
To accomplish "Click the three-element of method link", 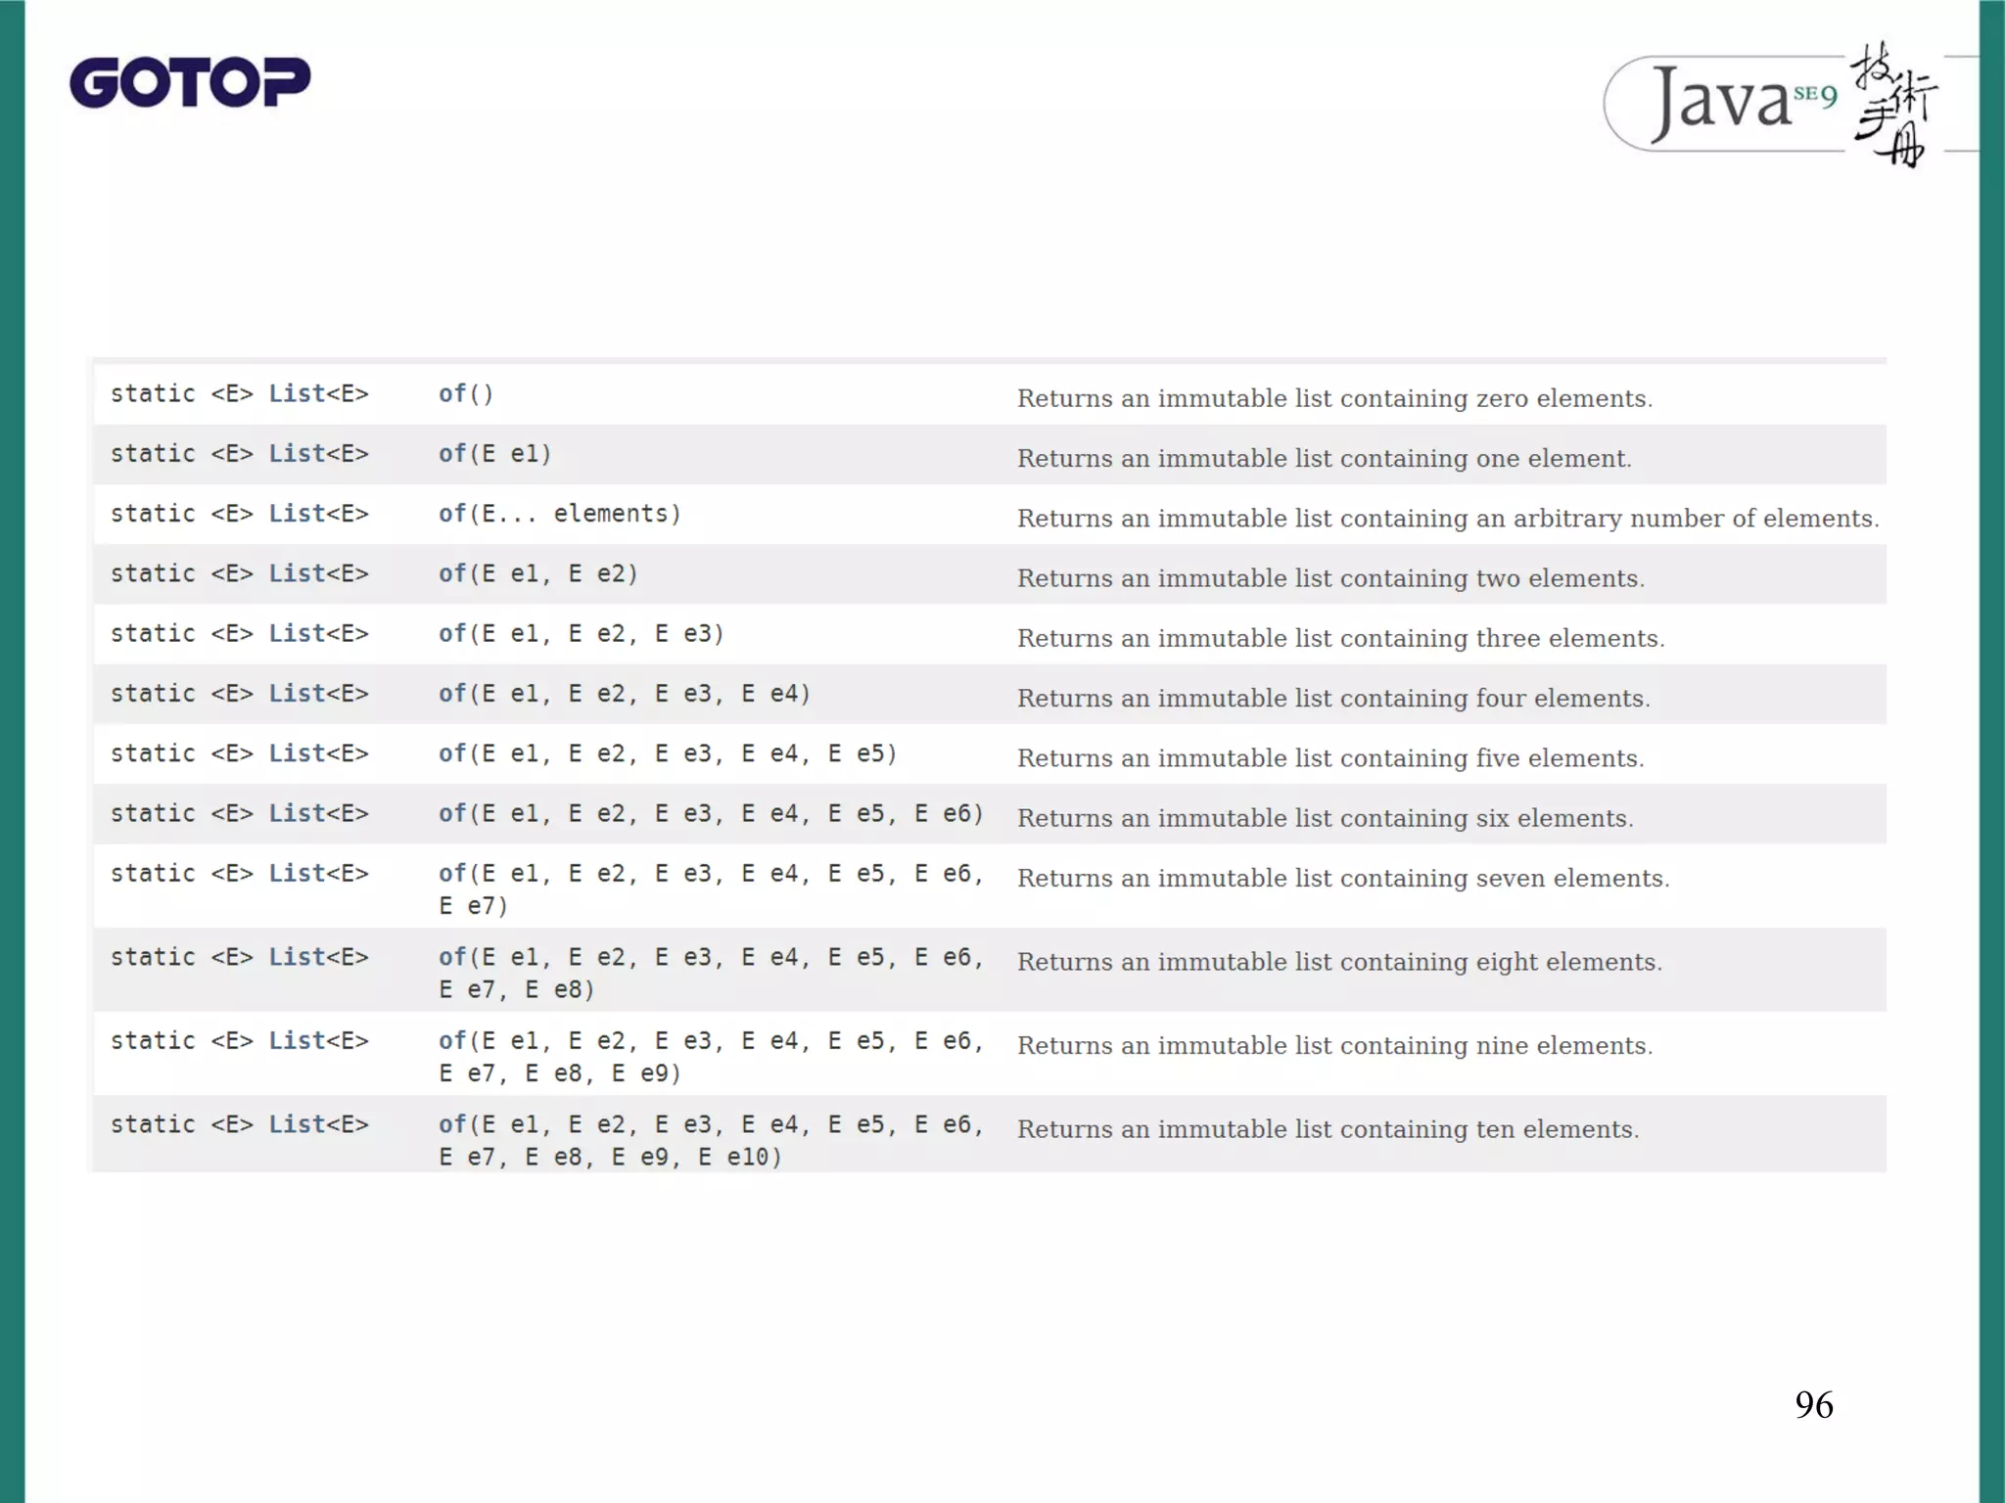I will (452, 634).
